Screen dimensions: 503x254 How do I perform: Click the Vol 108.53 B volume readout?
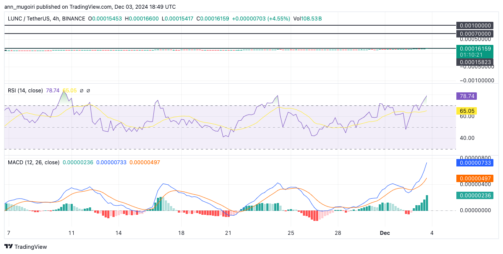[x=307, y=19]
